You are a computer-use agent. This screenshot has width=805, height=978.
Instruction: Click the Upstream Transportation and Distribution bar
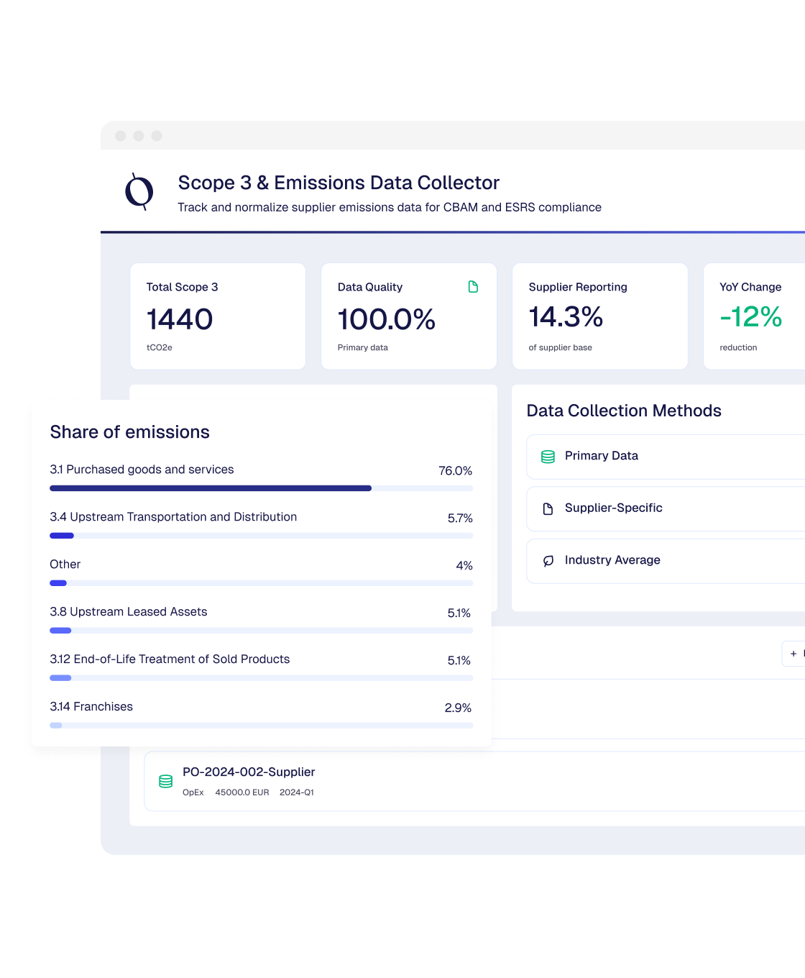pyautogui.click(x=261, y=536)
